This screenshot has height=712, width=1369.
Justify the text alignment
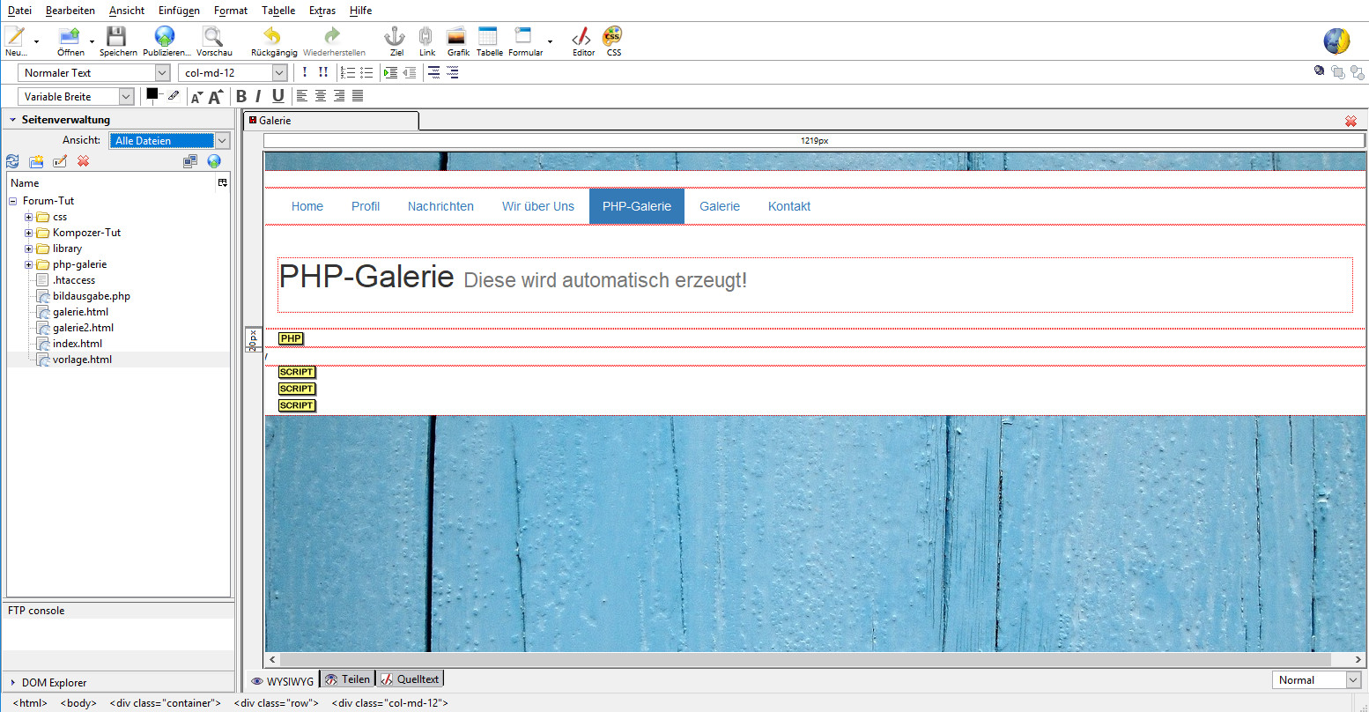(358, 96)
